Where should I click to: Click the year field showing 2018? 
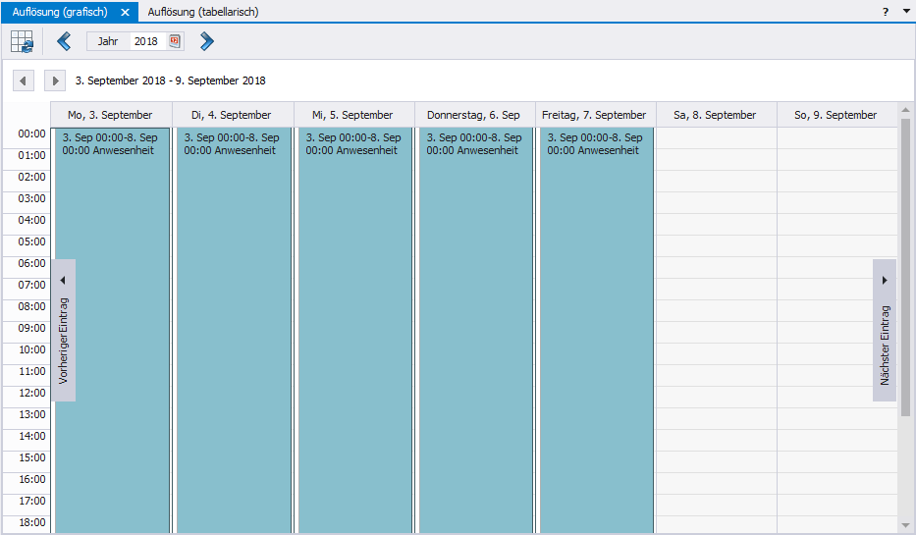pos(145,41)
